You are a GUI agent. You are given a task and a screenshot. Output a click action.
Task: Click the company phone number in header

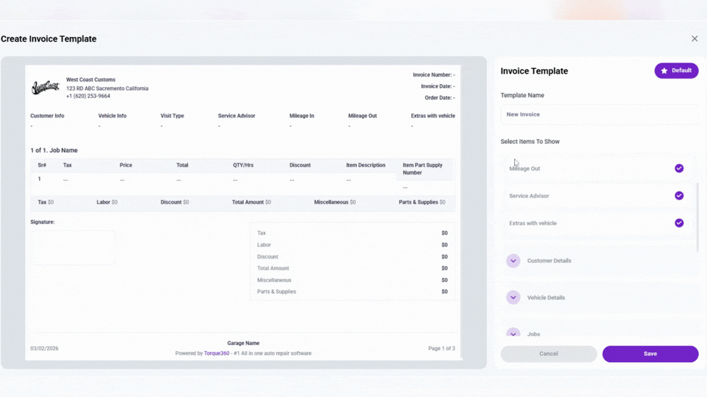tap(88, 96)
